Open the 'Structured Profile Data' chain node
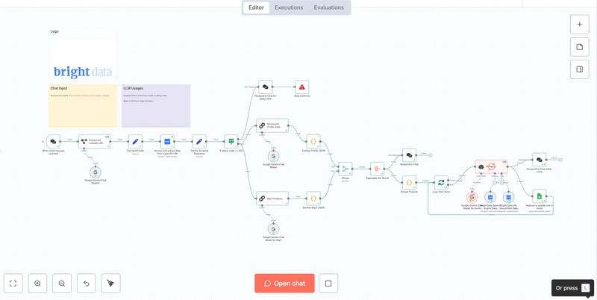This screenshot has height=300, width=597. [x=272, y=125]
